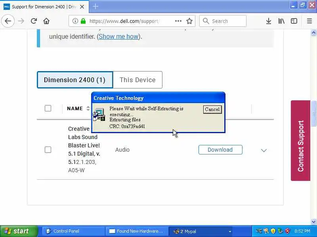Open Control Panel from taskbar
This screenshot has width=317, height=237.
coord(73,231)
